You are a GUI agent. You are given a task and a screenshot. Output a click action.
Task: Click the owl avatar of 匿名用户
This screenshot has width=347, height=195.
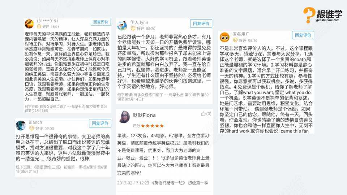coord(224,37)
